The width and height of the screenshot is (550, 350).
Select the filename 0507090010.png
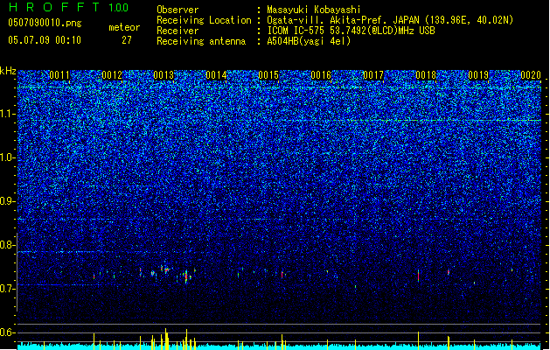45,23
